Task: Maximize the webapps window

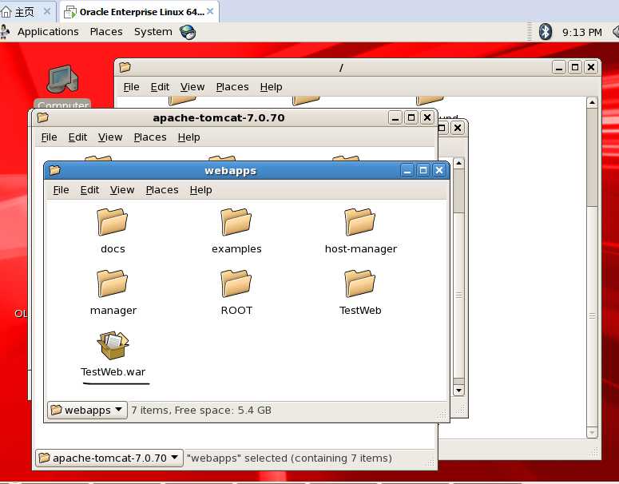Action: coord(423,171)
